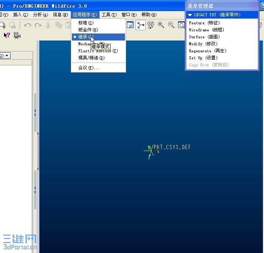Open the 信息(N) menu
264x253 pixels.
click(x=60, y=15)
